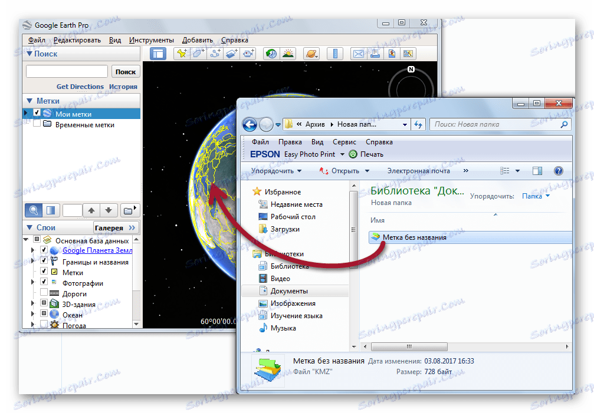Viewport: 594px width, 413px height.
Task: Open the Google Планета Земля link
Action: pyautogui.click(x=97, y=250)
